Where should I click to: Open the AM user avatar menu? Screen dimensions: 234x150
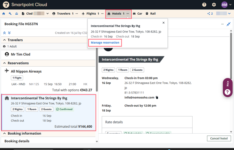pyautogui.click(x=224, y=5)
